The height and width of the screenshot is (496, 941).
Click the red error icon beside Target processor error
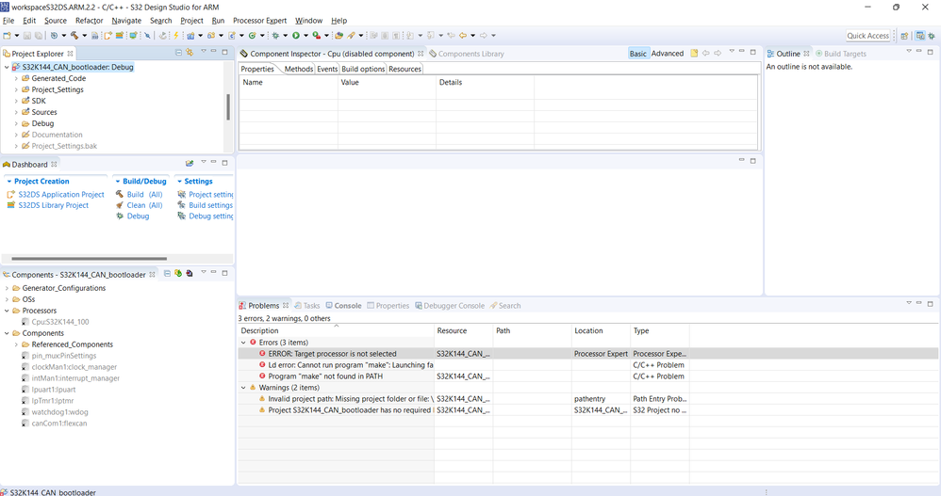click(x=262, y=354)
